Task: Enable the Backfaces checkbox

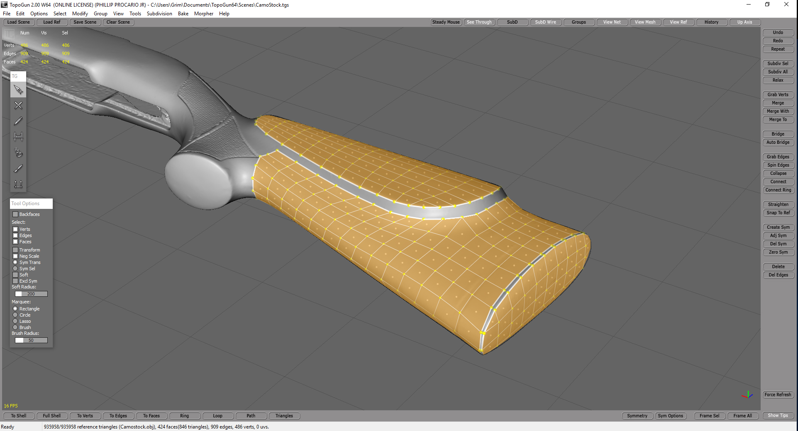Action: [15, 214]
